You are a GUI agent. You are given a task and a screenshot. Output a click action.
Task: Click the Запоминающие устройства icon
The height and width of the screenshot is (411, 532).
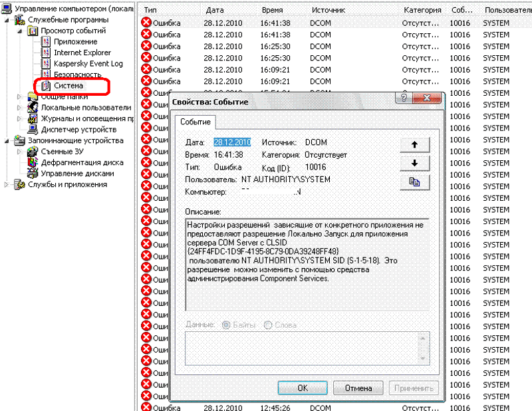(19, 140)
